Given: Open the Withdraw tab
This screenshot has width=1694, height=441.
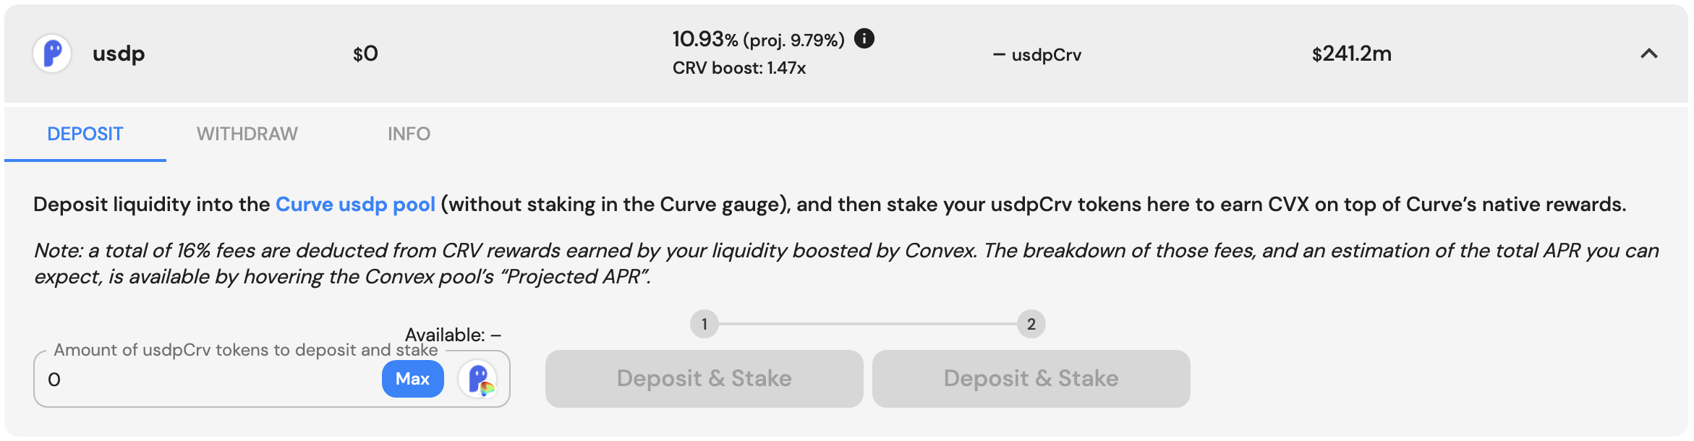Looking at the screenshot, I should [x=247, y=134].
